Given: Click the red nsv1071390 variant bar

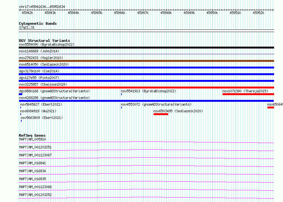Looking at the screenshot, I should 248,94.
